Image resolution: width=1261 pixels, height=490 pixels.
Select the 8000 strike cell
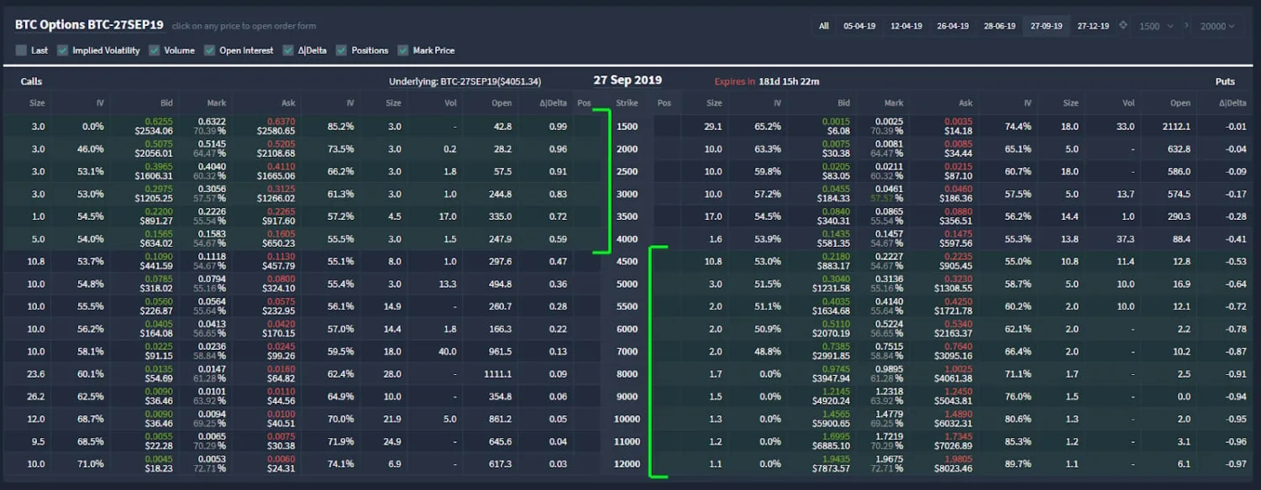tap(627, 374)
